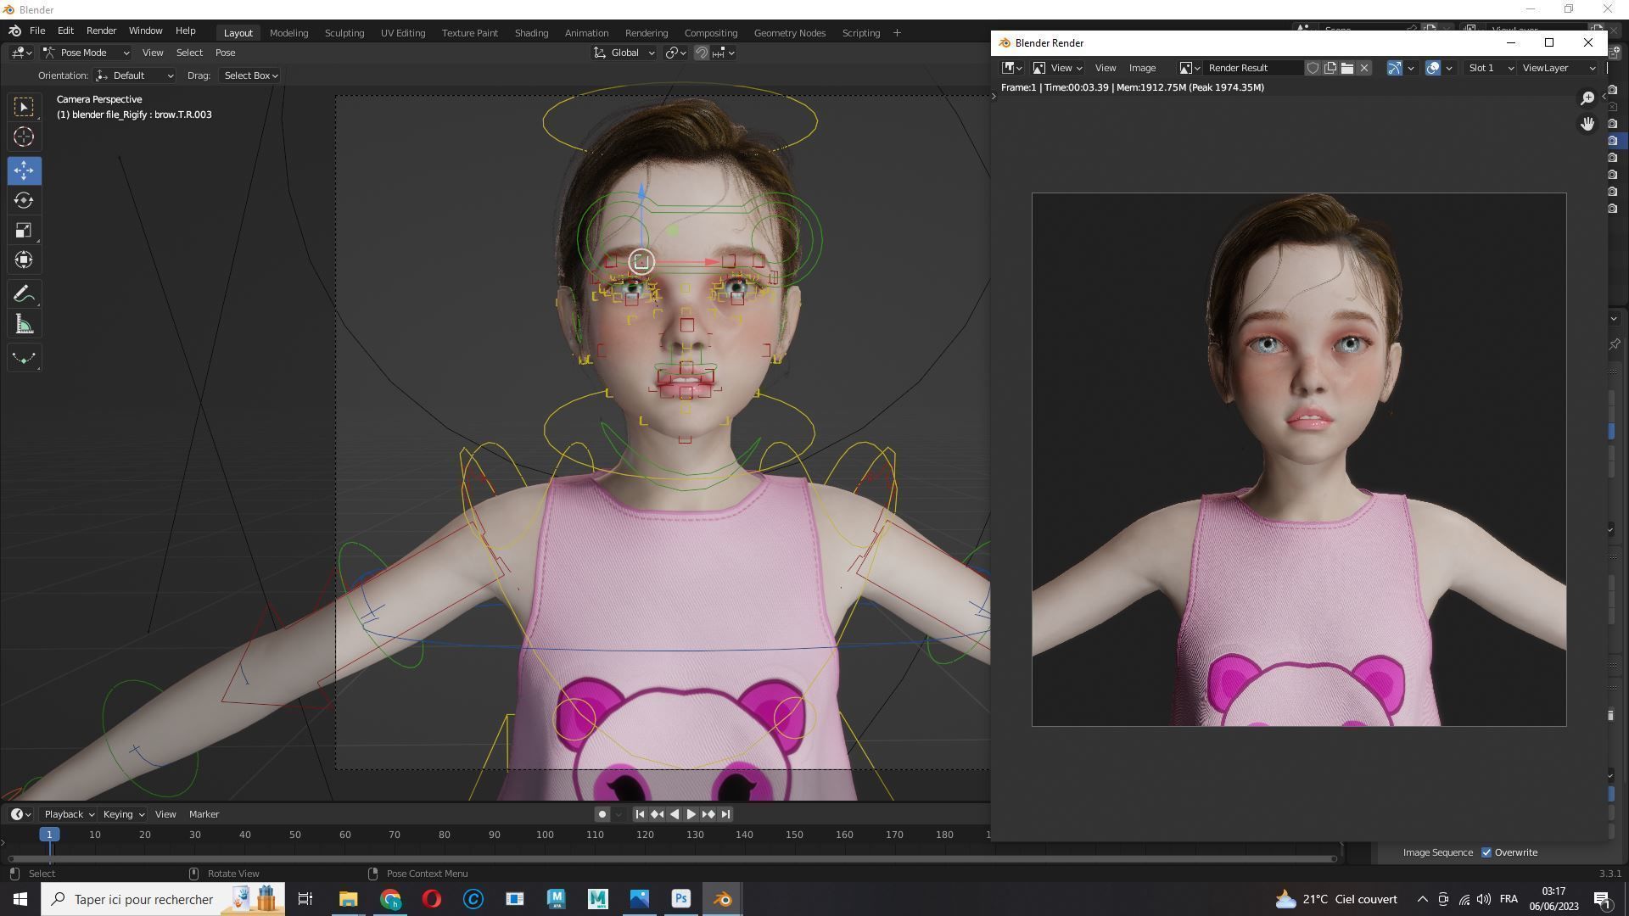Viewport: 1629px width, 916px height.
Task: Click the pan hand icon in render view
Action: pos(1587,124)
